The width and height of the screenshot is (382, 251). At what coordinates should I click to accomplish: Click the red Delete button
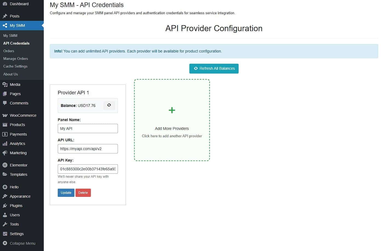[83, 193]
